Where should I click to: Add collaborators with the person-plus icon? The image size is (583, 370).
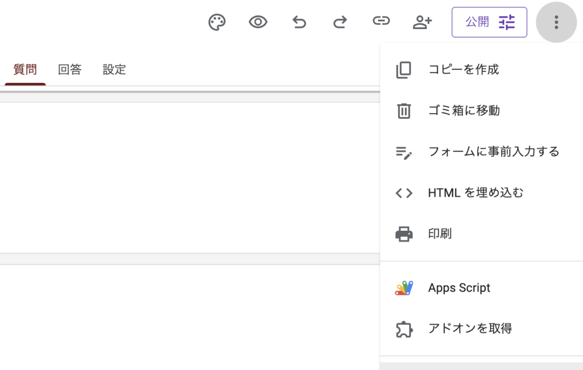422,22
